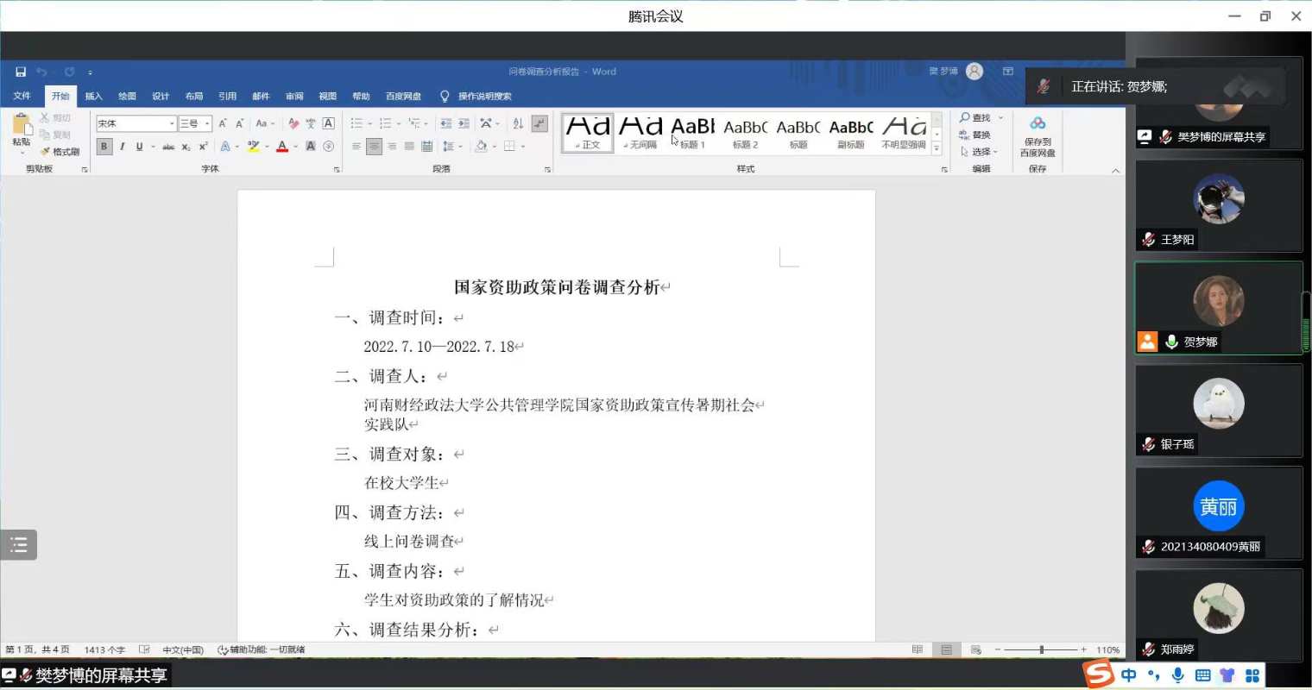Click 查找 (Find) in editing group
Screen dimensions: 1312x690
click(976, 118)
